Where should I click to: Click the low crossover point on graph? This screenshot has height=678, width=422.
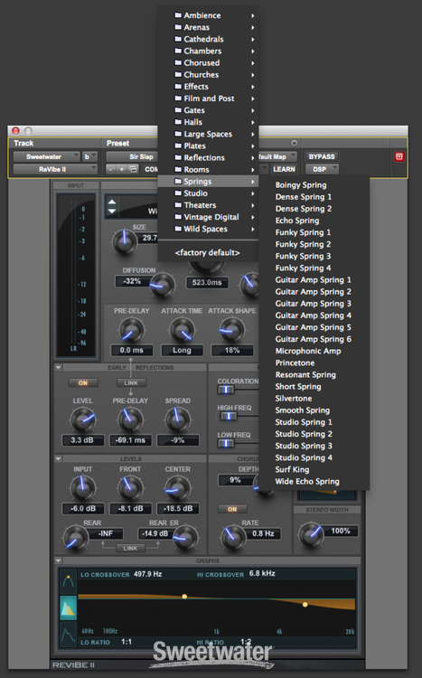184,597
